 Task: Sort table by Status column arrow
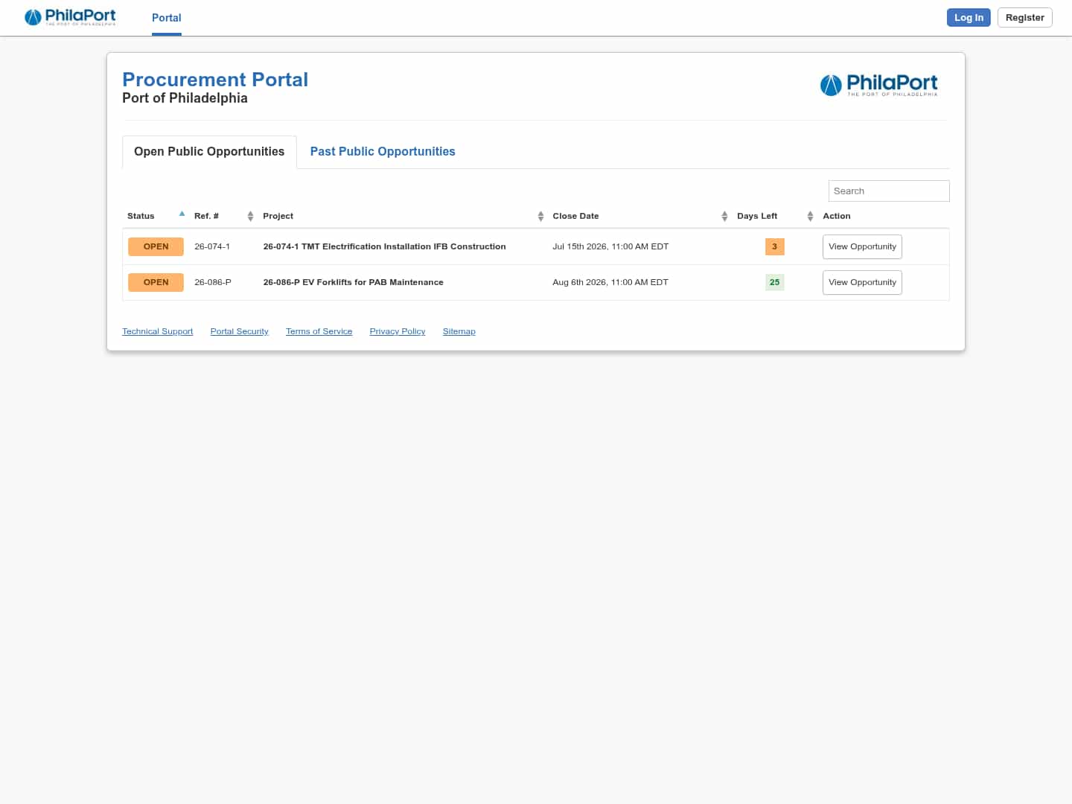(x=182, y=214)
